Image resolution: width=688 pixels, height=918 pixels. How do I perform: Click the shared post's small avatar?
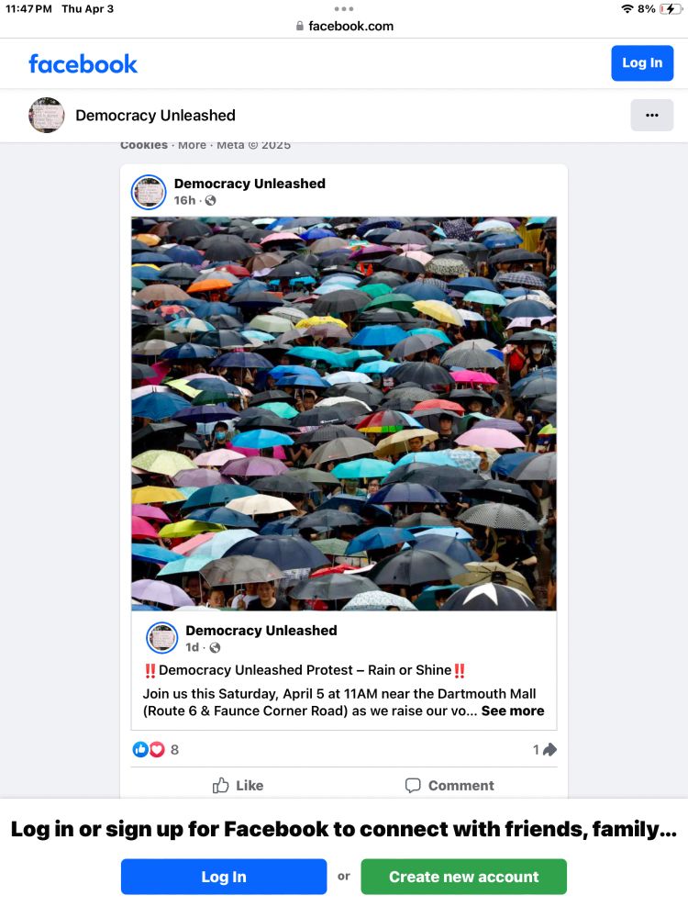pyautogui.click(x=161, y=638)
